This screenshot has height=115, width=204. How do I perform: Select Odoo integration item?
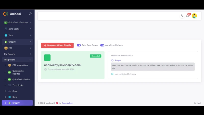coord(17,91)
